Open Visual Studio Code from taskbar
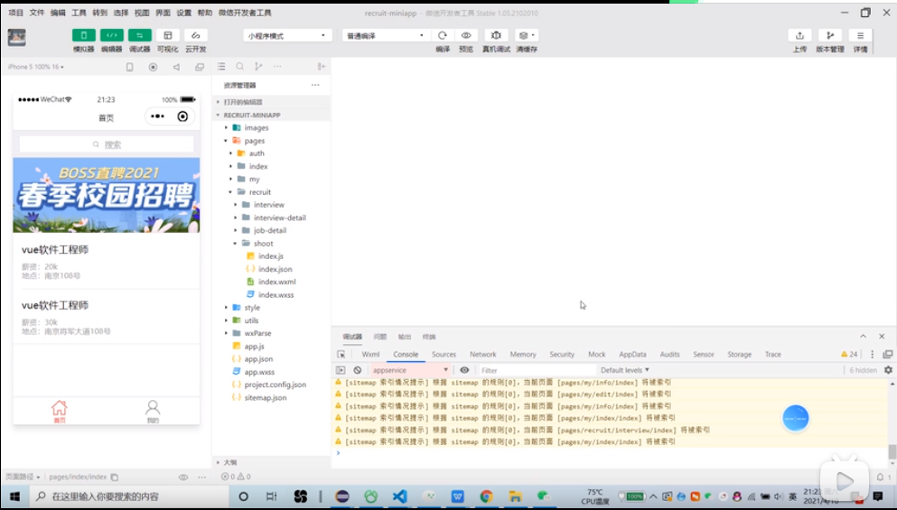This screenshot has width=897, height=510. coord(400,496)
